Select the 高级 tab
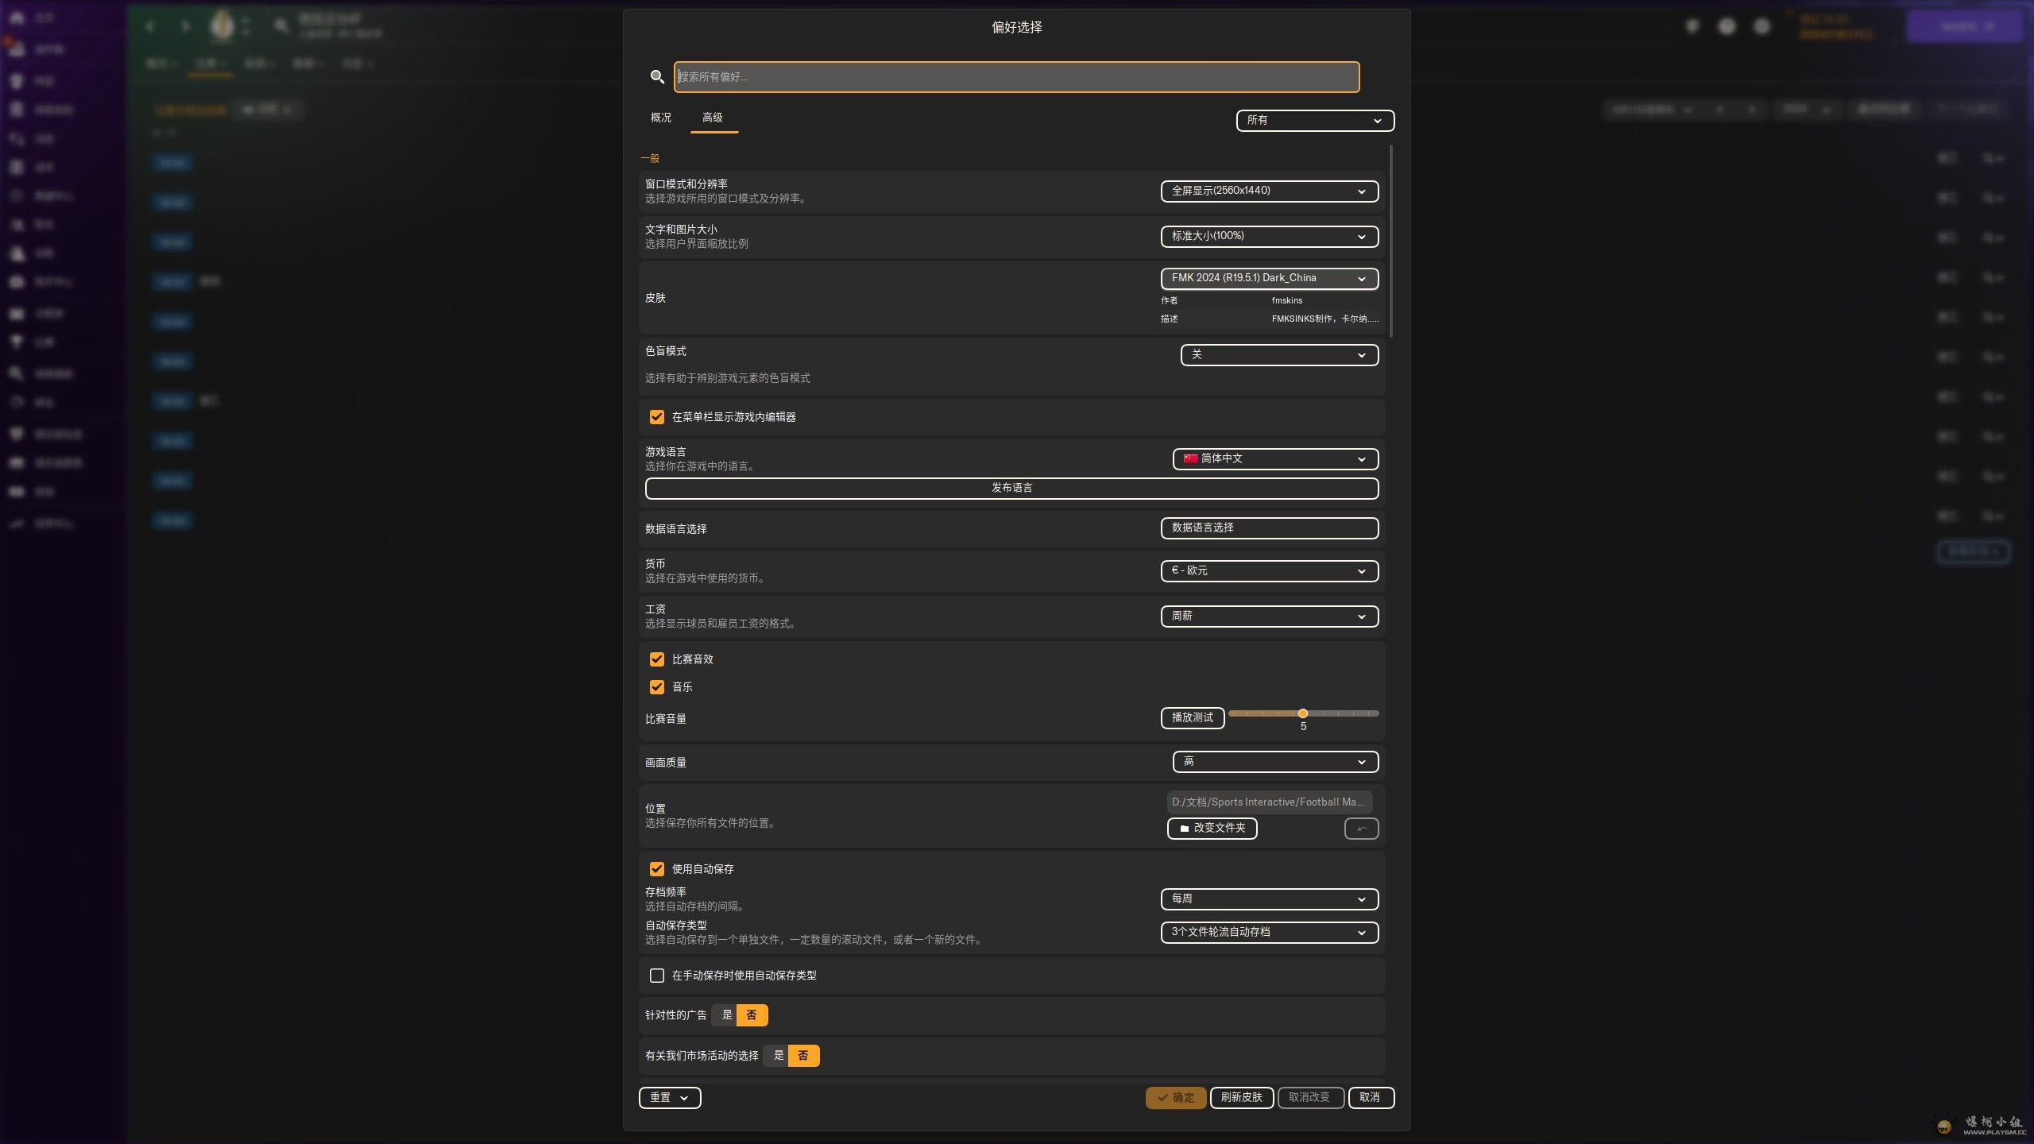This screenshot has width=2034, height=1144. click(x=713, y=118)
